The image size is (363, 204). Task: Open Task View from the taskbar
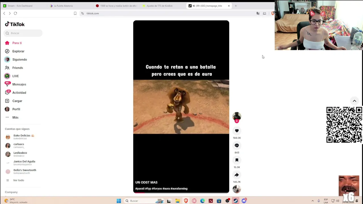[x=169, y=201]
